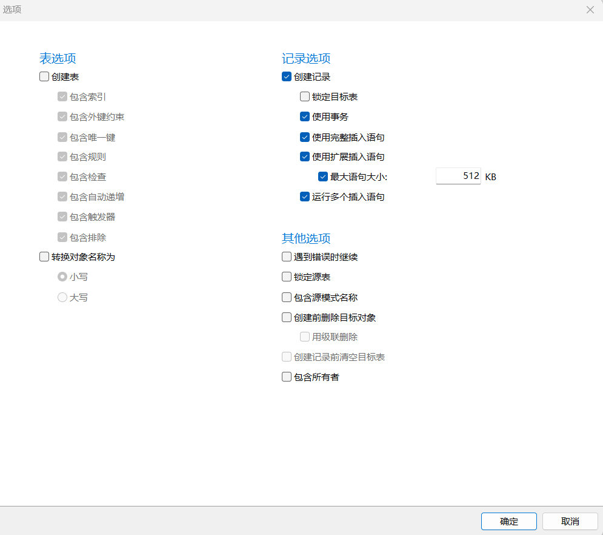Uncheck 使用完整插入语句
Viewport: 603px width, 535px height.
305,137
